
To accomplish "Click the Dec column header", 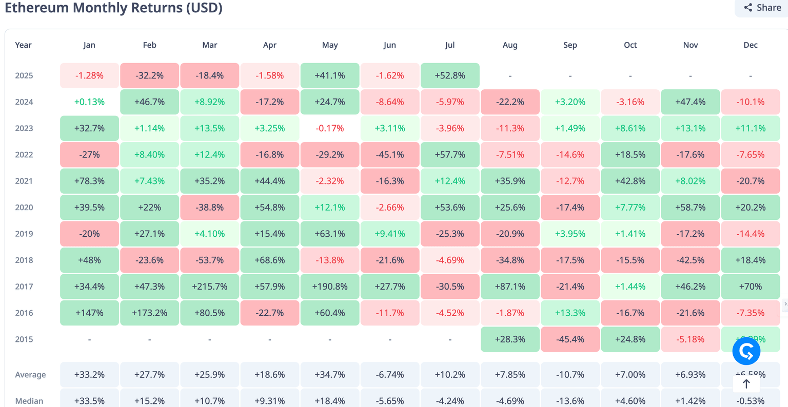I will (751, 45).
